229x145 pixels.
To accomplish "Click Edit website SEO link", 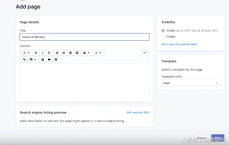I will 138,112.
